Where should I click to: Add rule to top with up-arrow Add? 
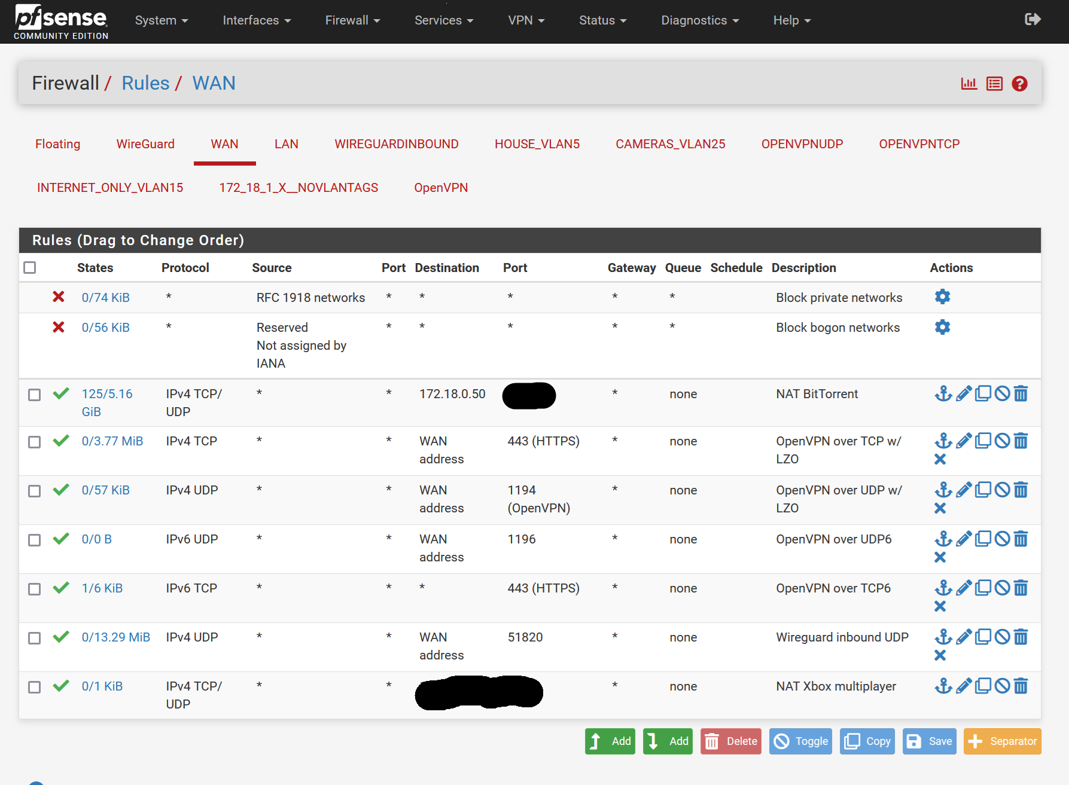[x=610, y=741]
